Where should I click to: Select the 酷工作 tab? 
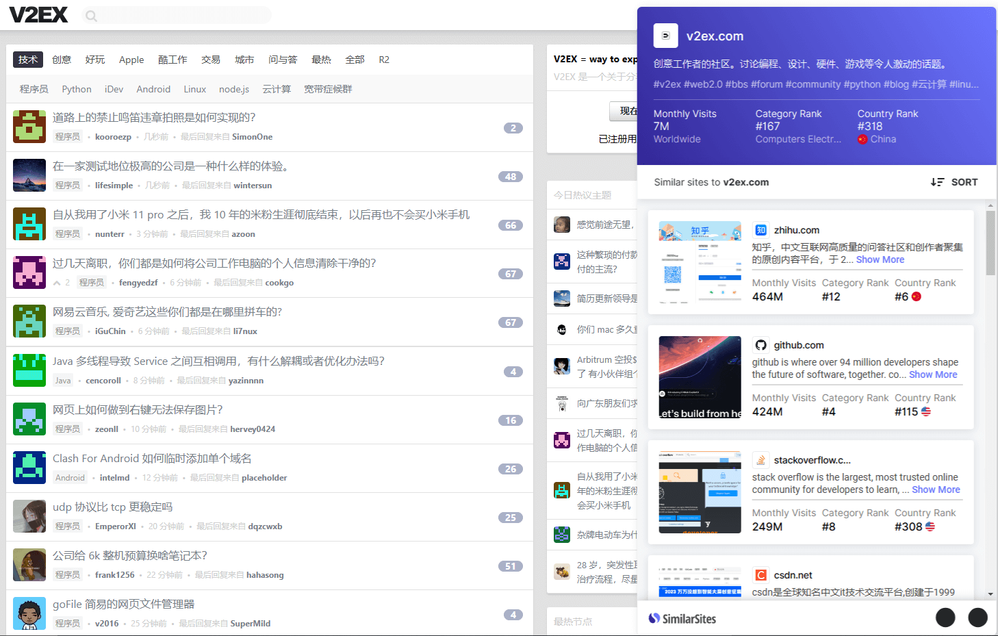tap(172, 60)
